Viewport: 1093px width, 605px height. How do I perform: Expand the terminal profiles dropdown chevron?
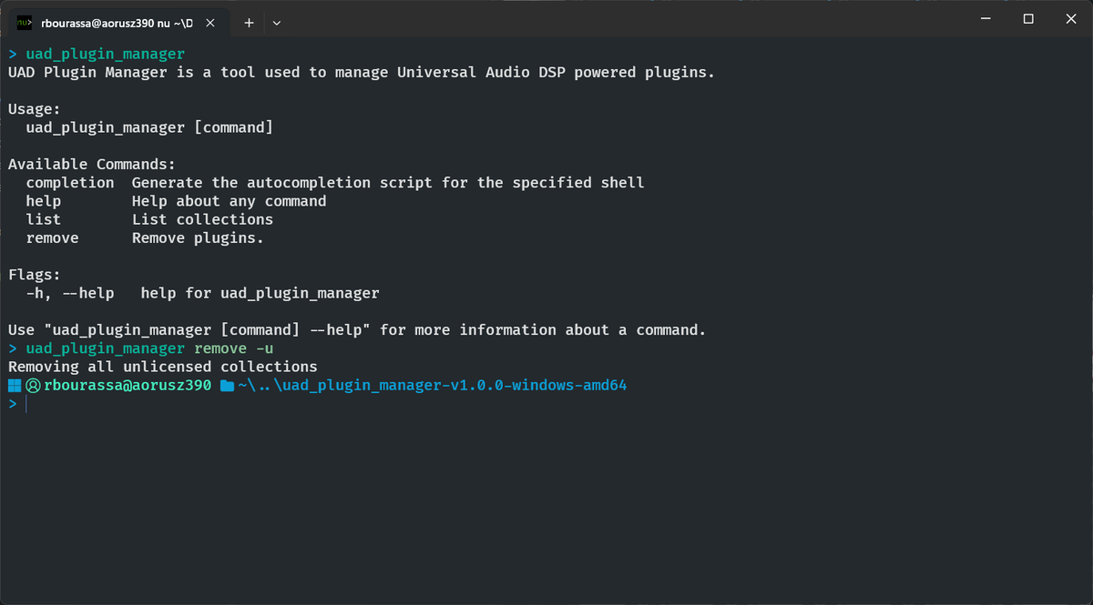click(277, 21)
